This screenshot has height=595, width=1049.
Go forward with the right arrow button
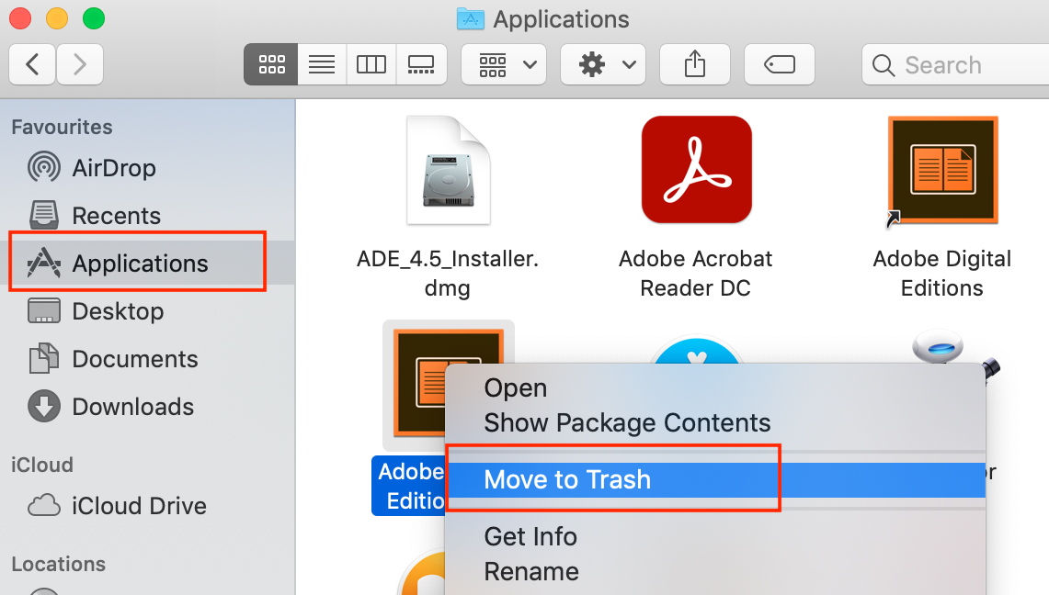click(x=80, y=65)
